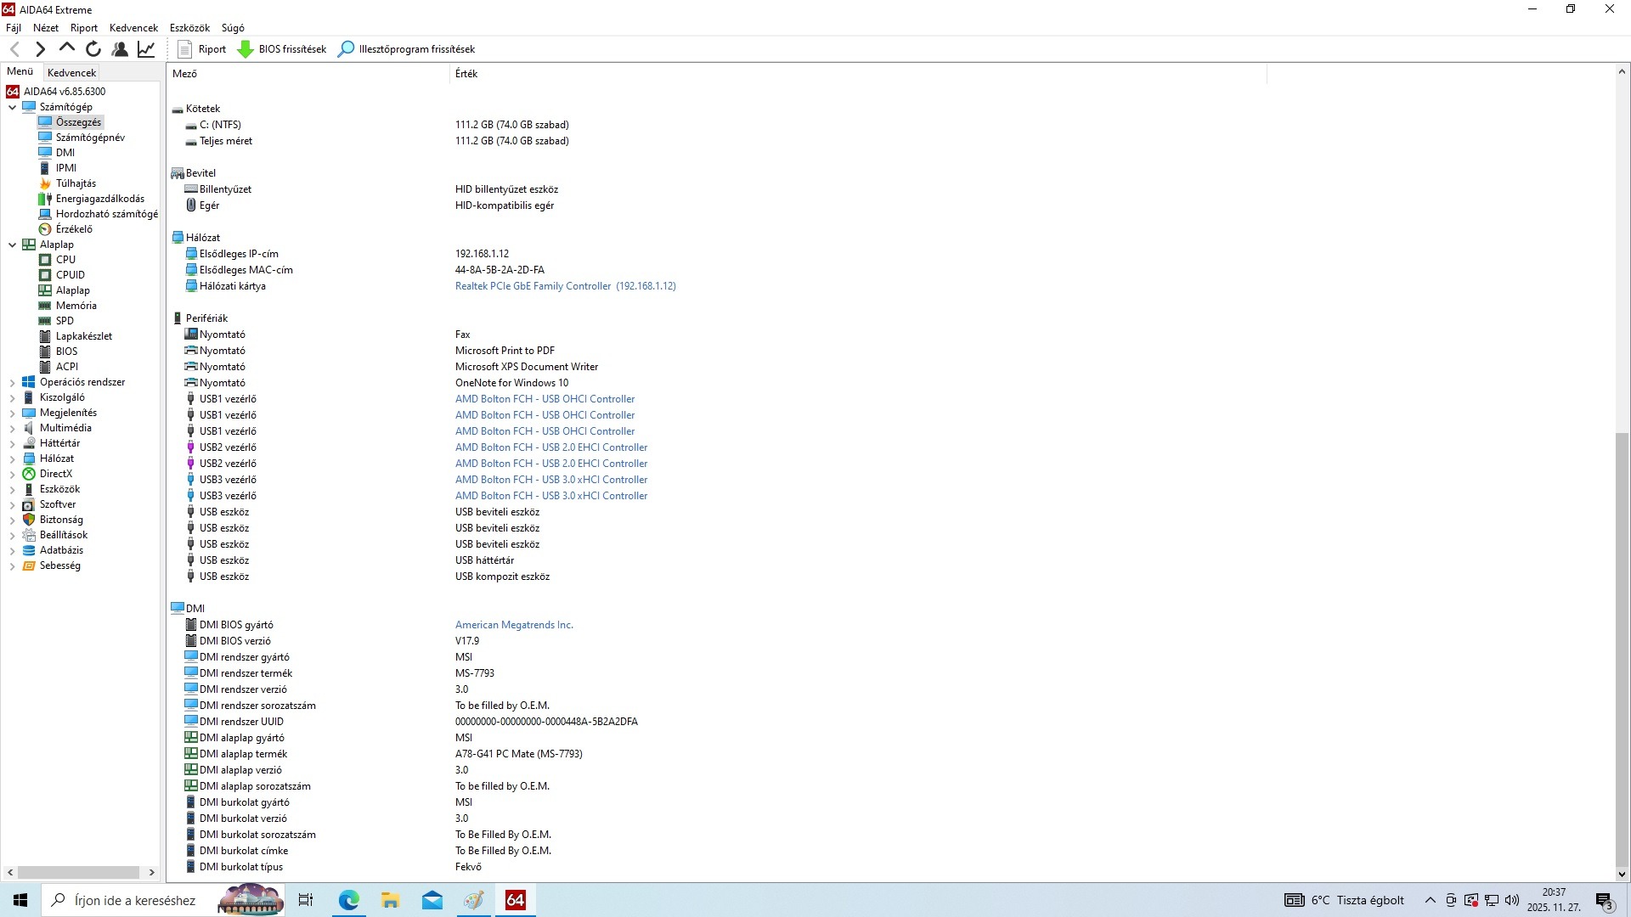Open the Eszközök menu

(189, 28)
